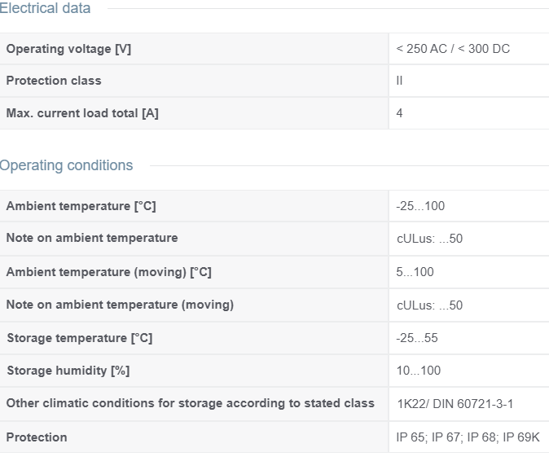
Task: Click the Electrical data section heading
Action: pos(45,8)
